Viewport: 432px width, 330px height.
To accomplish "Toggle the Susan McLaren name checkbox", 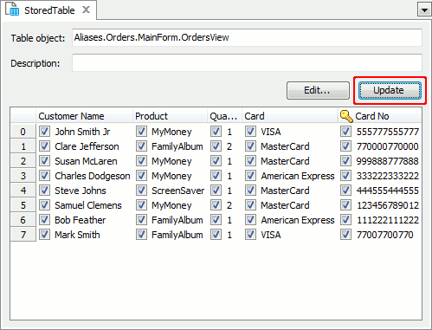I will [44, 161].
